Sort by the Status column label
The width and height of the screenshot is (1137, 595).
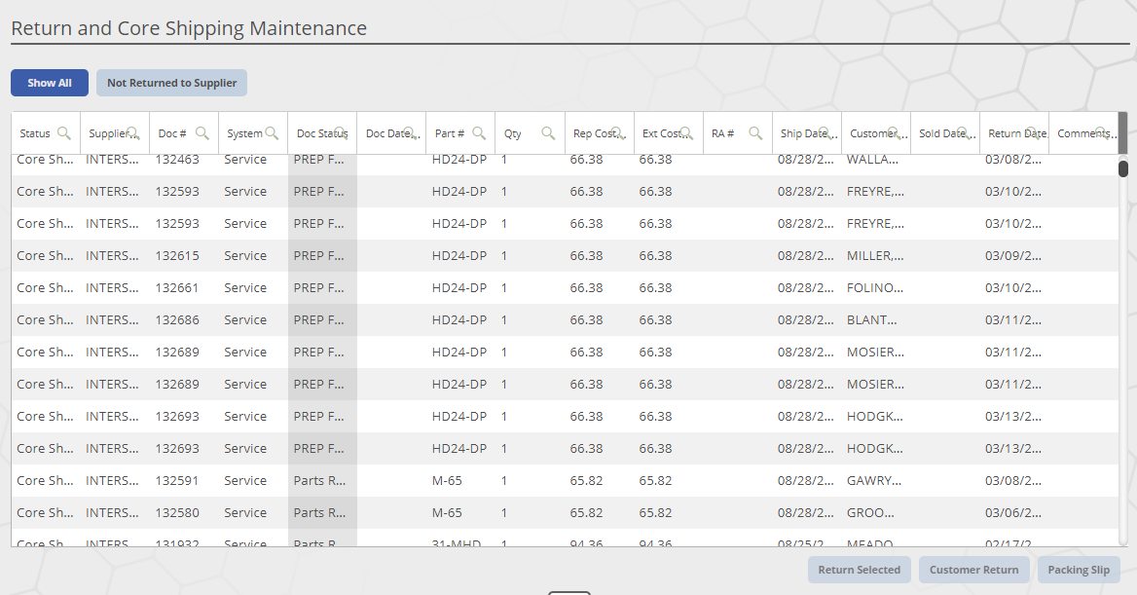(x=35, y=133)
